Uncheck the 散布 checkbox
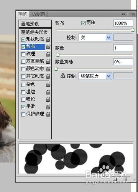This screenshot has width=138, height=192. [x=23, y=47]
